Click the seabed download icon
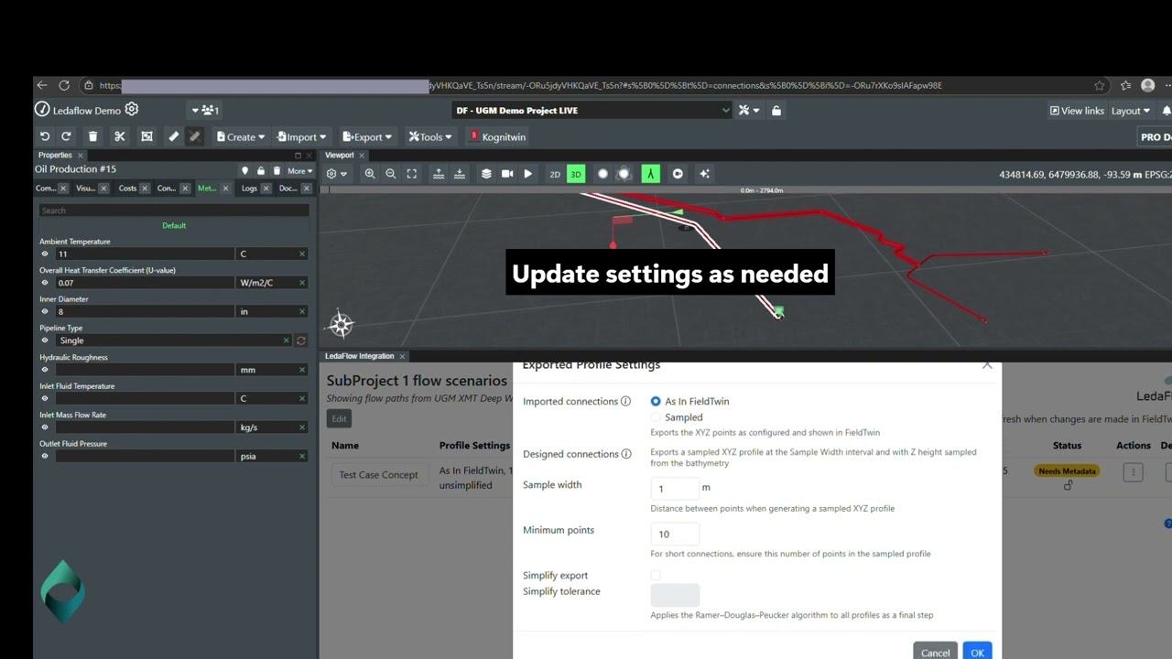This screenshot has width=1172, height=659. pos(460,174)
